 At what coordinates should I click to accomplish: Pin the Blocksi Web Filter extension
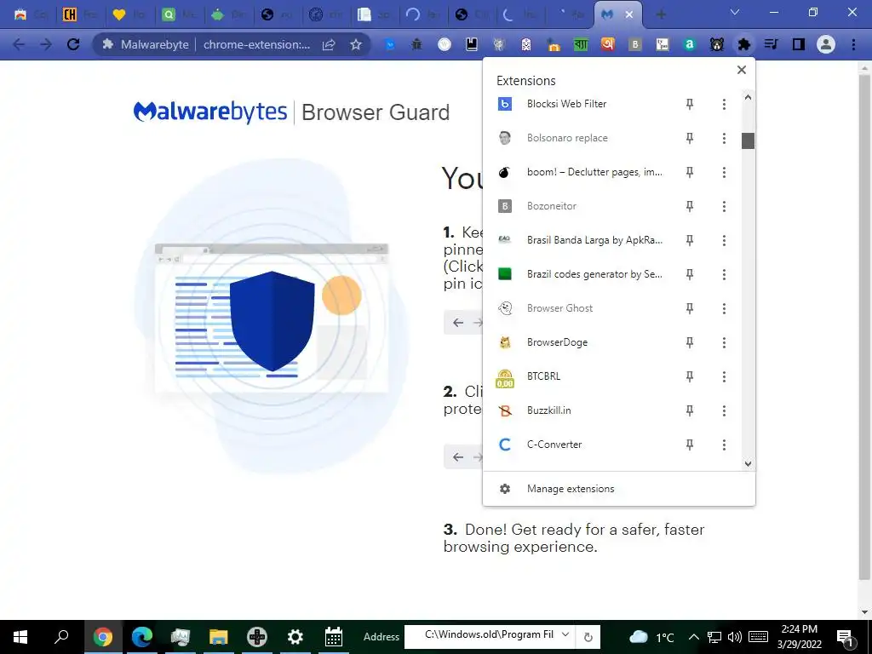(690, 104)
